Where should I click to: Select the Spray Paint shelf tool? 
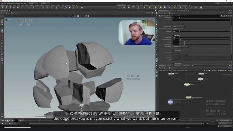tap(47, 7)
